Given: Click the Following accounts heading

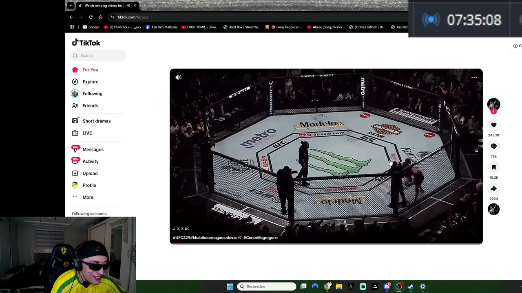Looking at the screenshot, I should [x=89, y=214].
